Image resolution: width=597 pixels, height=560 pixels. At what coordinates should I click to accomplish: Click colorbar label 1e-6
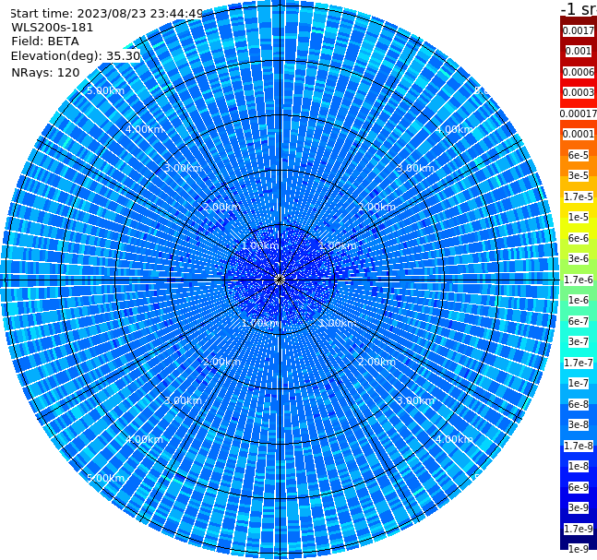(579, 300)
